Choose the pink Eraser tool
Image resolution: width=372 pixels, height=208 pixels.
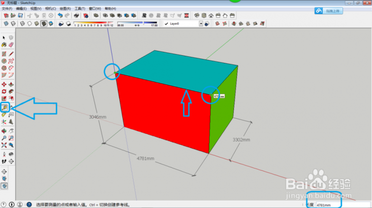pos(11,45)
